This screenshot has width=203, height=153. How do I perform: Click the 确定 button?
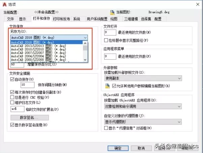pyautogui.click(x=118, y=148)
